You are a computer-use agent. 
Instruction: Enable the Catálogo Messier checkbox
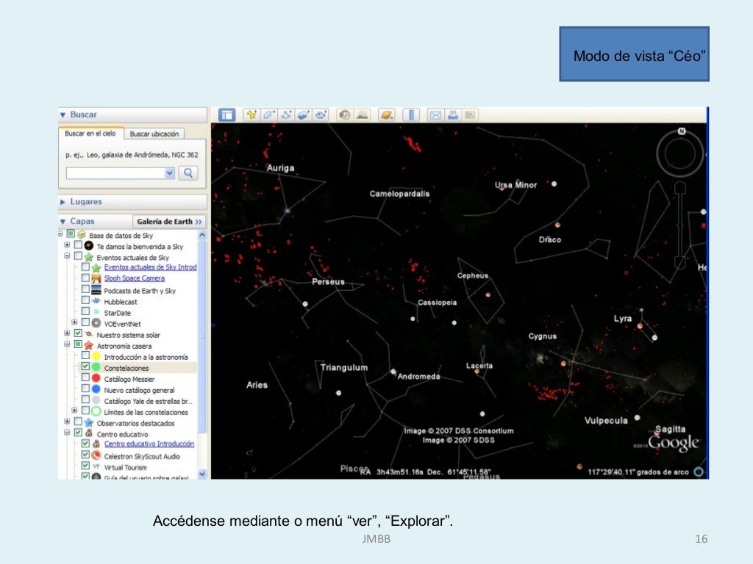tap(85, 378)
